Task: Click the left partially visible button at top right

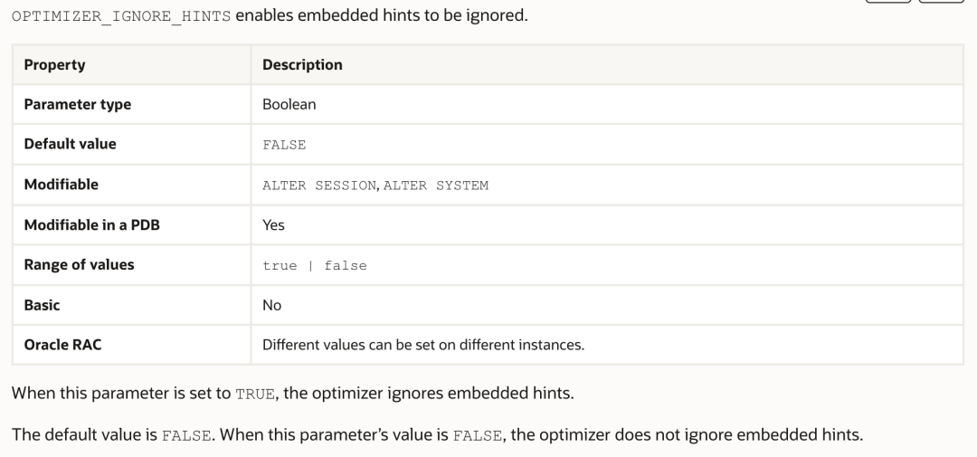Action: 888,1
